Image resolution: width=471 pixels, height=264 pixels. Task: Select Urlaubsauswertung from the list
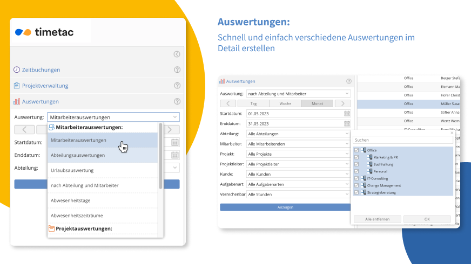(x=103, y=170)
